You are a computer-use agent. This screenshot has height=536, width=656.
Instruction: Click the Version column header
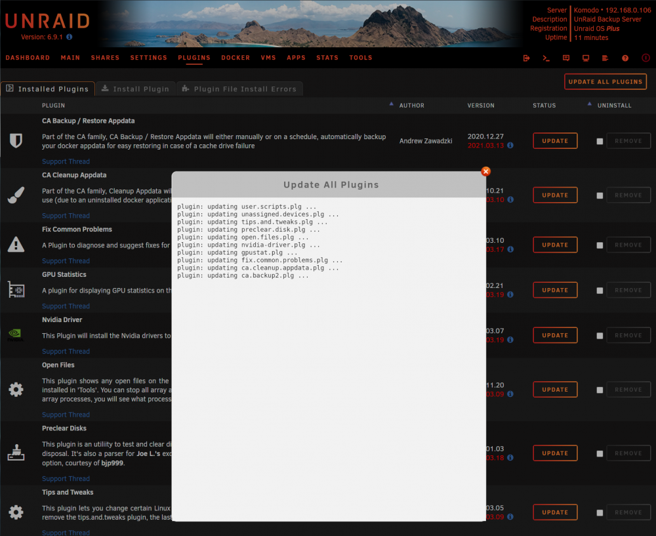481,106
